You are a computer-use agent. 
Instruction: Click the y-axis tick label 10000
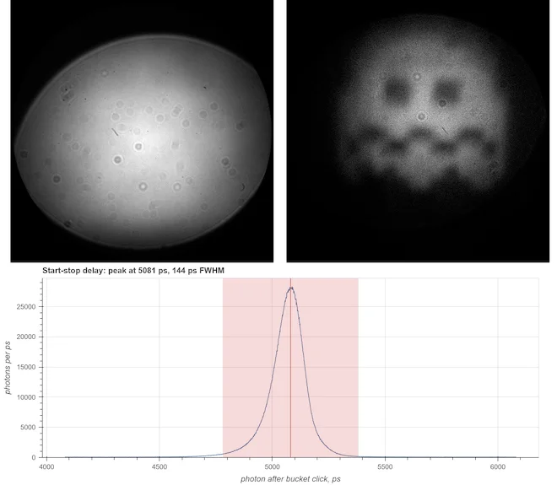[x=26, y=397]
